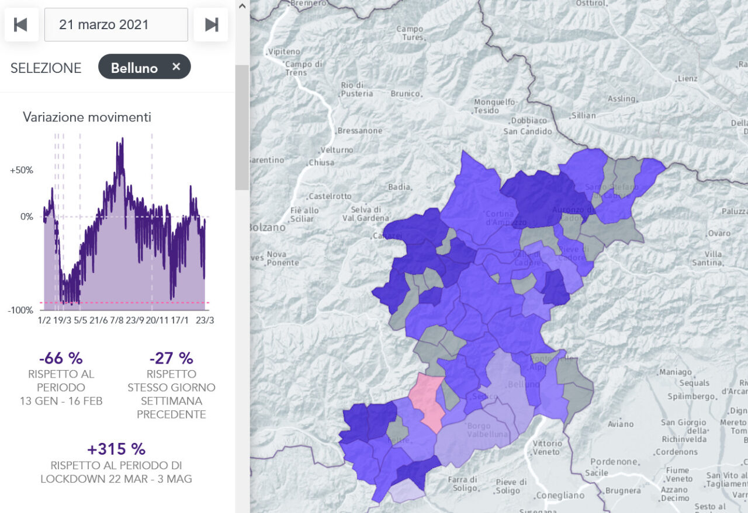Remove the Belluno selection with X

click(x=176, y=67)
